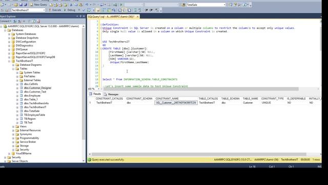
Task: Click Refresh icon in Object Explorer toolbar
Action: click(x=33, y=21)
